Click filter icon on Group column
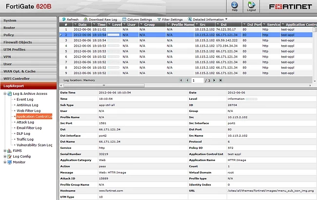This screenshot has width=317, height=200. 141,24
